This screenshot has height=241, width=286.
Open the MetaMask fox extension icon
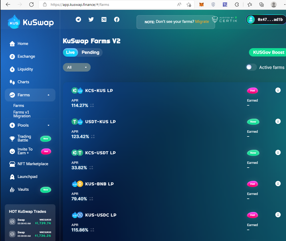[x=201, y=5]
